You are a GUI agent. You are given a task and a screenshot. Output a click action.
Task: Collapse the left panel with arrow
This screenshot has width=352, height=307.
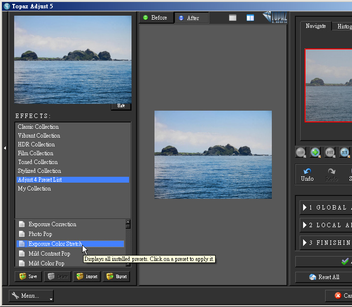(x=5, y=148)
